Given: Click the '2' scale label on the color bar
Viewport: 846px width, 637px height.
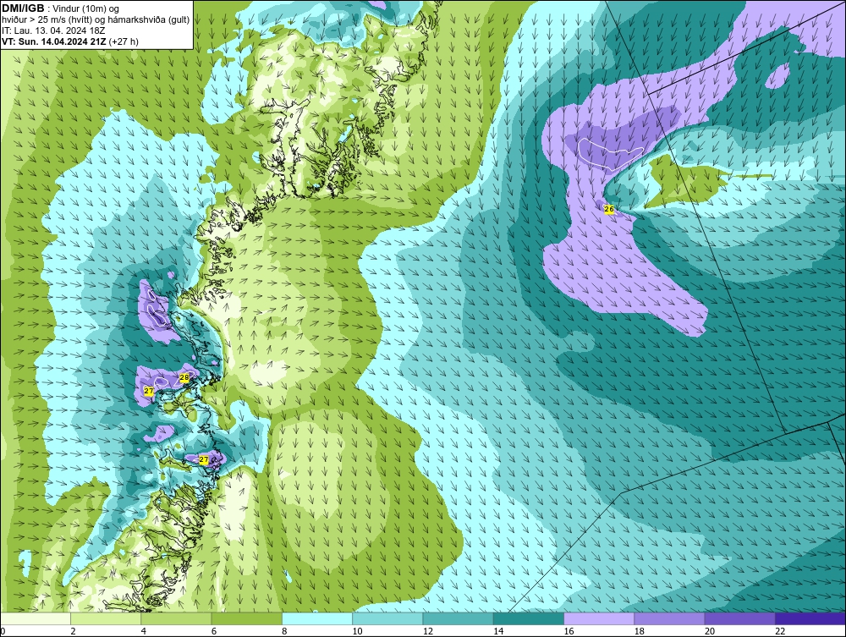Looking at the screenshot, I should point(73,632).
